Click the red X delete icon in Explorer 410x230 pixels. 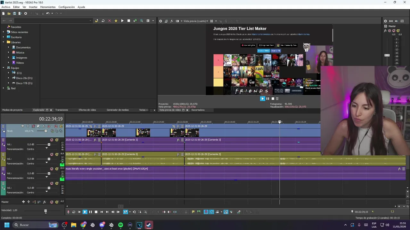pyautogui.click(x=110, y=21)
